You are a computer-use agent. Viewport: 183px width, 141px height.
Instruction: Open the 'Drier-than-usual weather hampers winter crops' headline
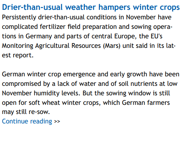tap(91, 7)
